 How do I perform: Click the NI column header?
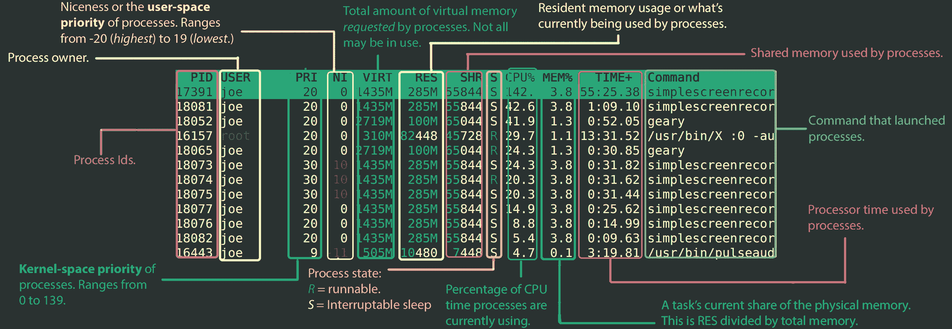click(340, 77)
